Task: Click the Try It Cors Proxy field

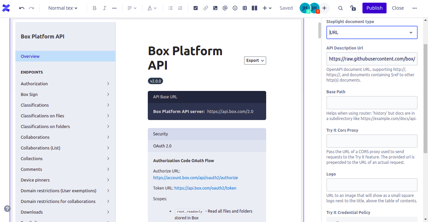Action: tap(372, 141)
